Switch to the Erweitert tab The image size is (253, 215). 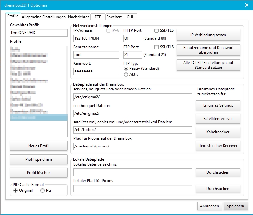tap(114, 17)
